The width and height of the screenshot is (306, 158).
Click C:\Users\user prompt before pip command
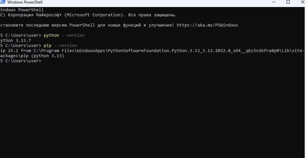tap(23, 46)
